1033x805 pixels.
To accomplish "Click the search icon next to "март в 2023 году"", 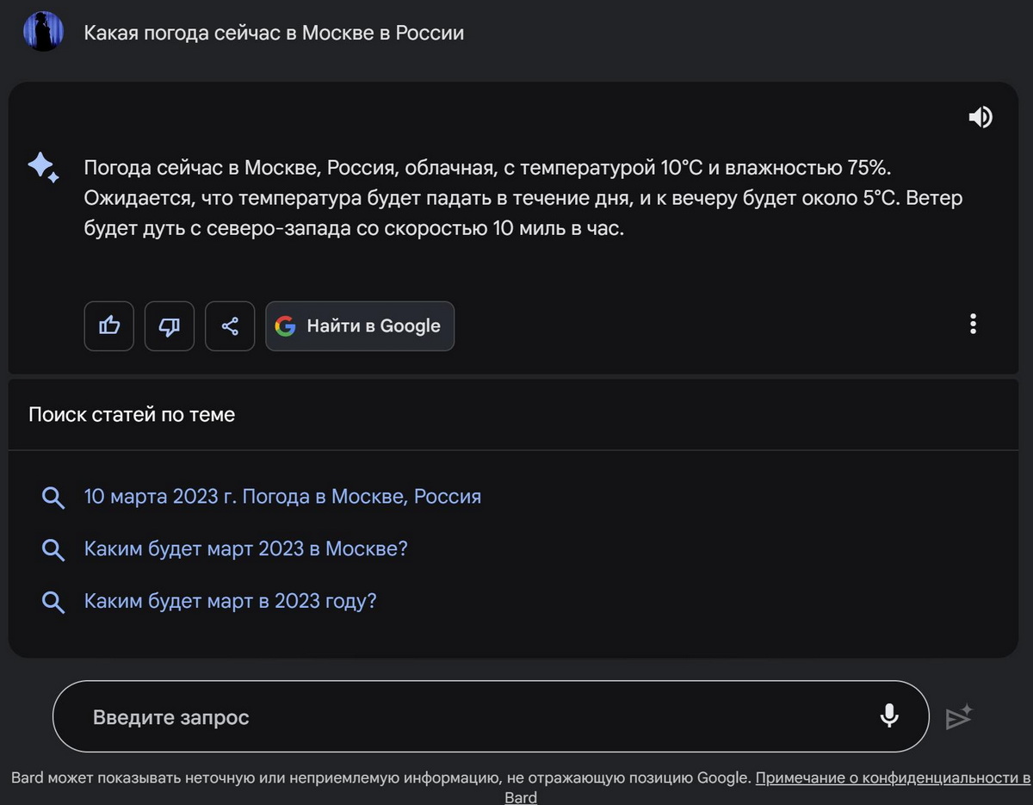I will coord(53,602).
